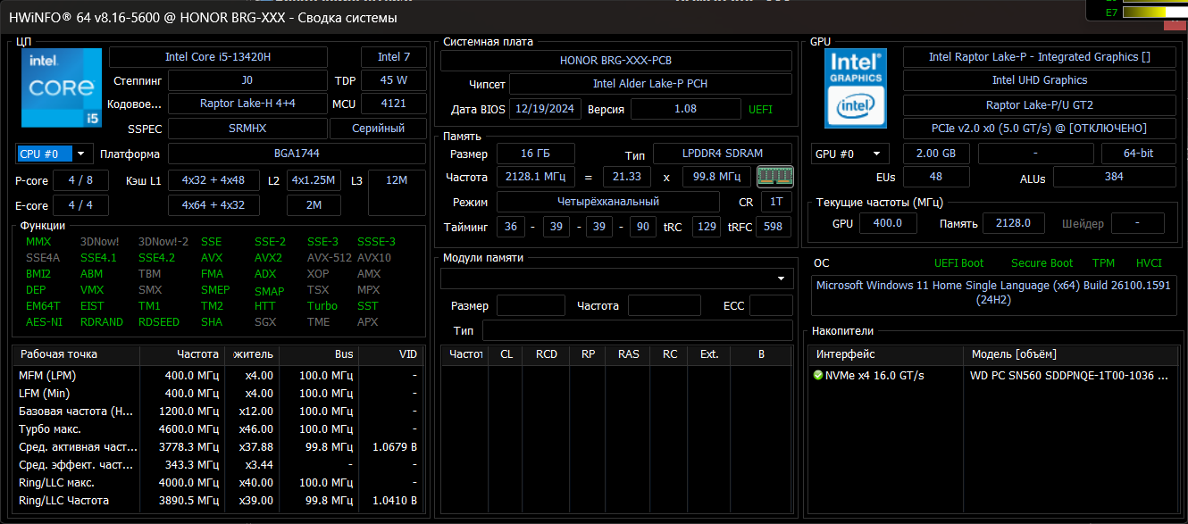Close the system summary window
Image resolution: width=1188 pixels, height=524 pixels.
1175,25
